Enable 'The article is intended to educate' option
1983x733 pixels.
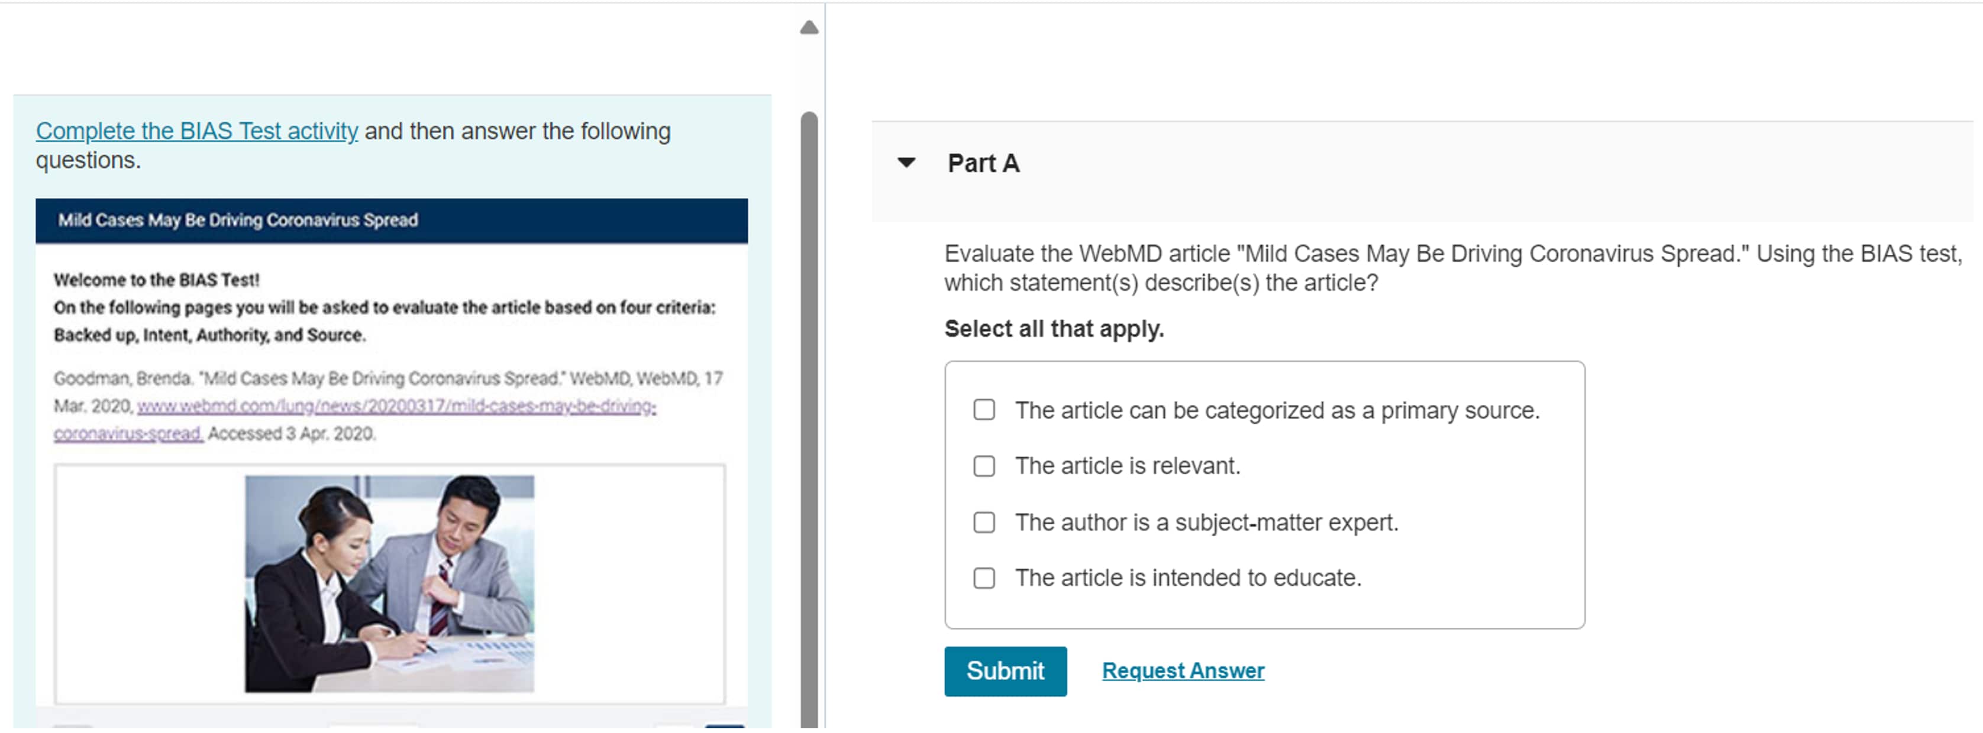pyautogui.click(x=984, y=578)
